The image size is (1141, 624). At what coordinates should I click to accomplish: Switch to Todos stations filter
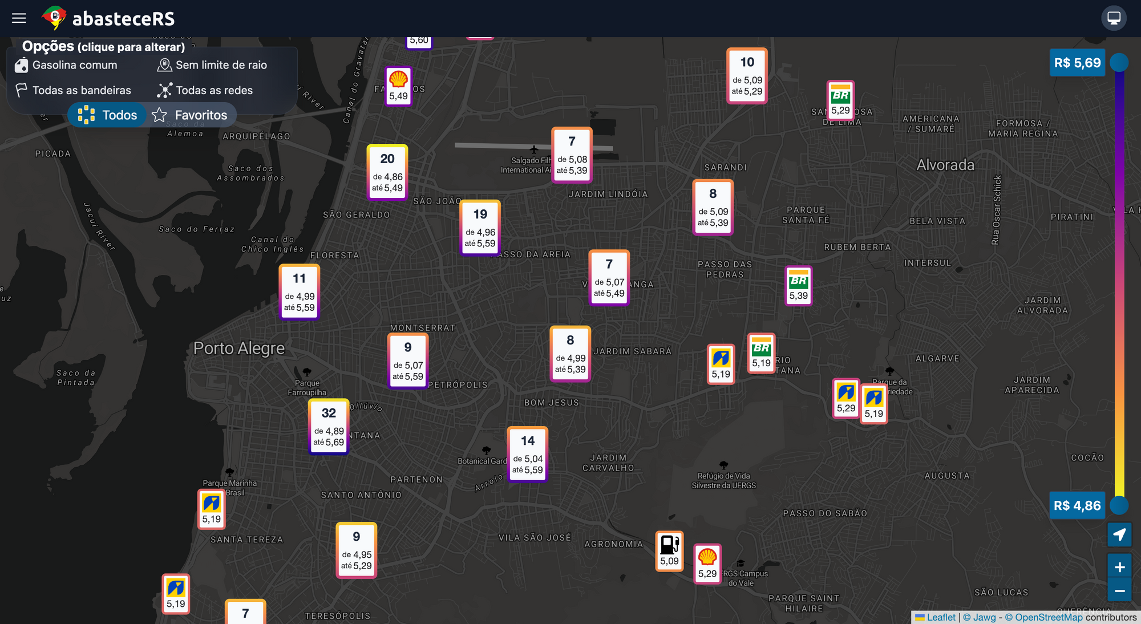click(x=108, y=115)
